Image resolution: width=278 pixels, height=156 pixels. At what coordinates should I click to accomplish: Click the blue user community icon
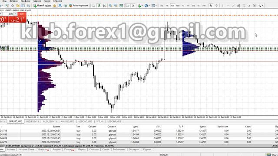click(x=60, y=6)
